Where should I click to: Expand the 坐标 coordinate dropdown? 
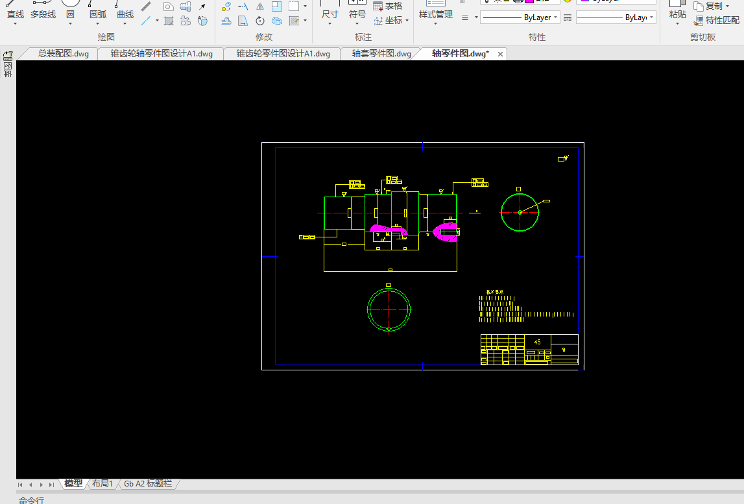pos(407,21)
